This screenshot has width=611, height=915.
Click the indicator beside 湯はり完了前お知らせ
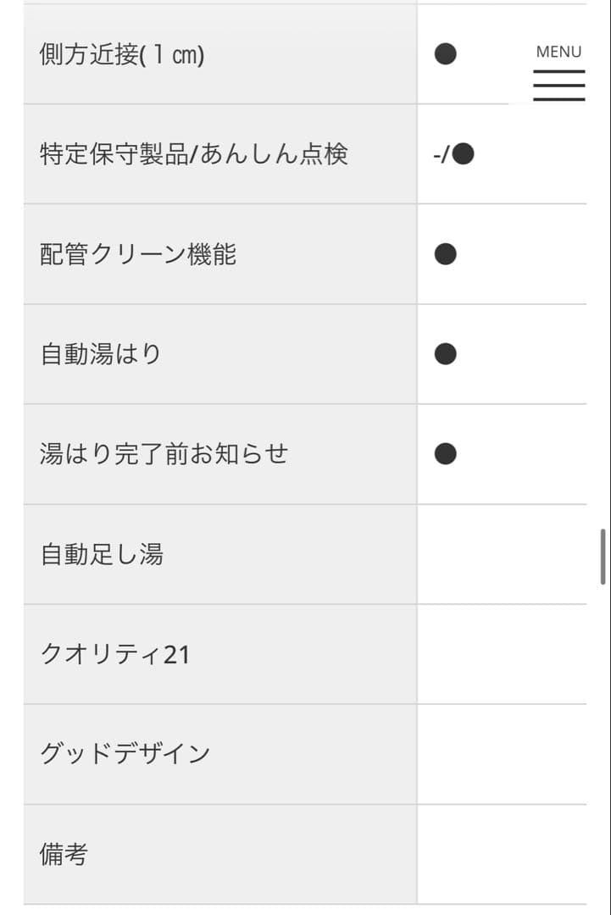coord(444,452)
